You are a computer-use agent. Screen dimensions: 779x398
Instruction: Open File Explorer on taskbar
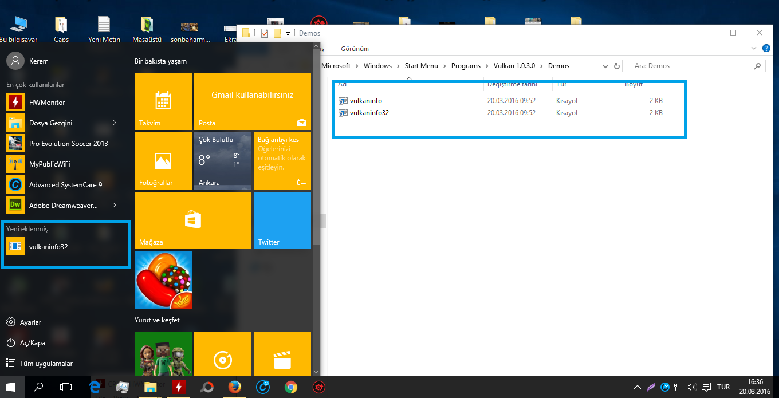(x=151, y=387)
